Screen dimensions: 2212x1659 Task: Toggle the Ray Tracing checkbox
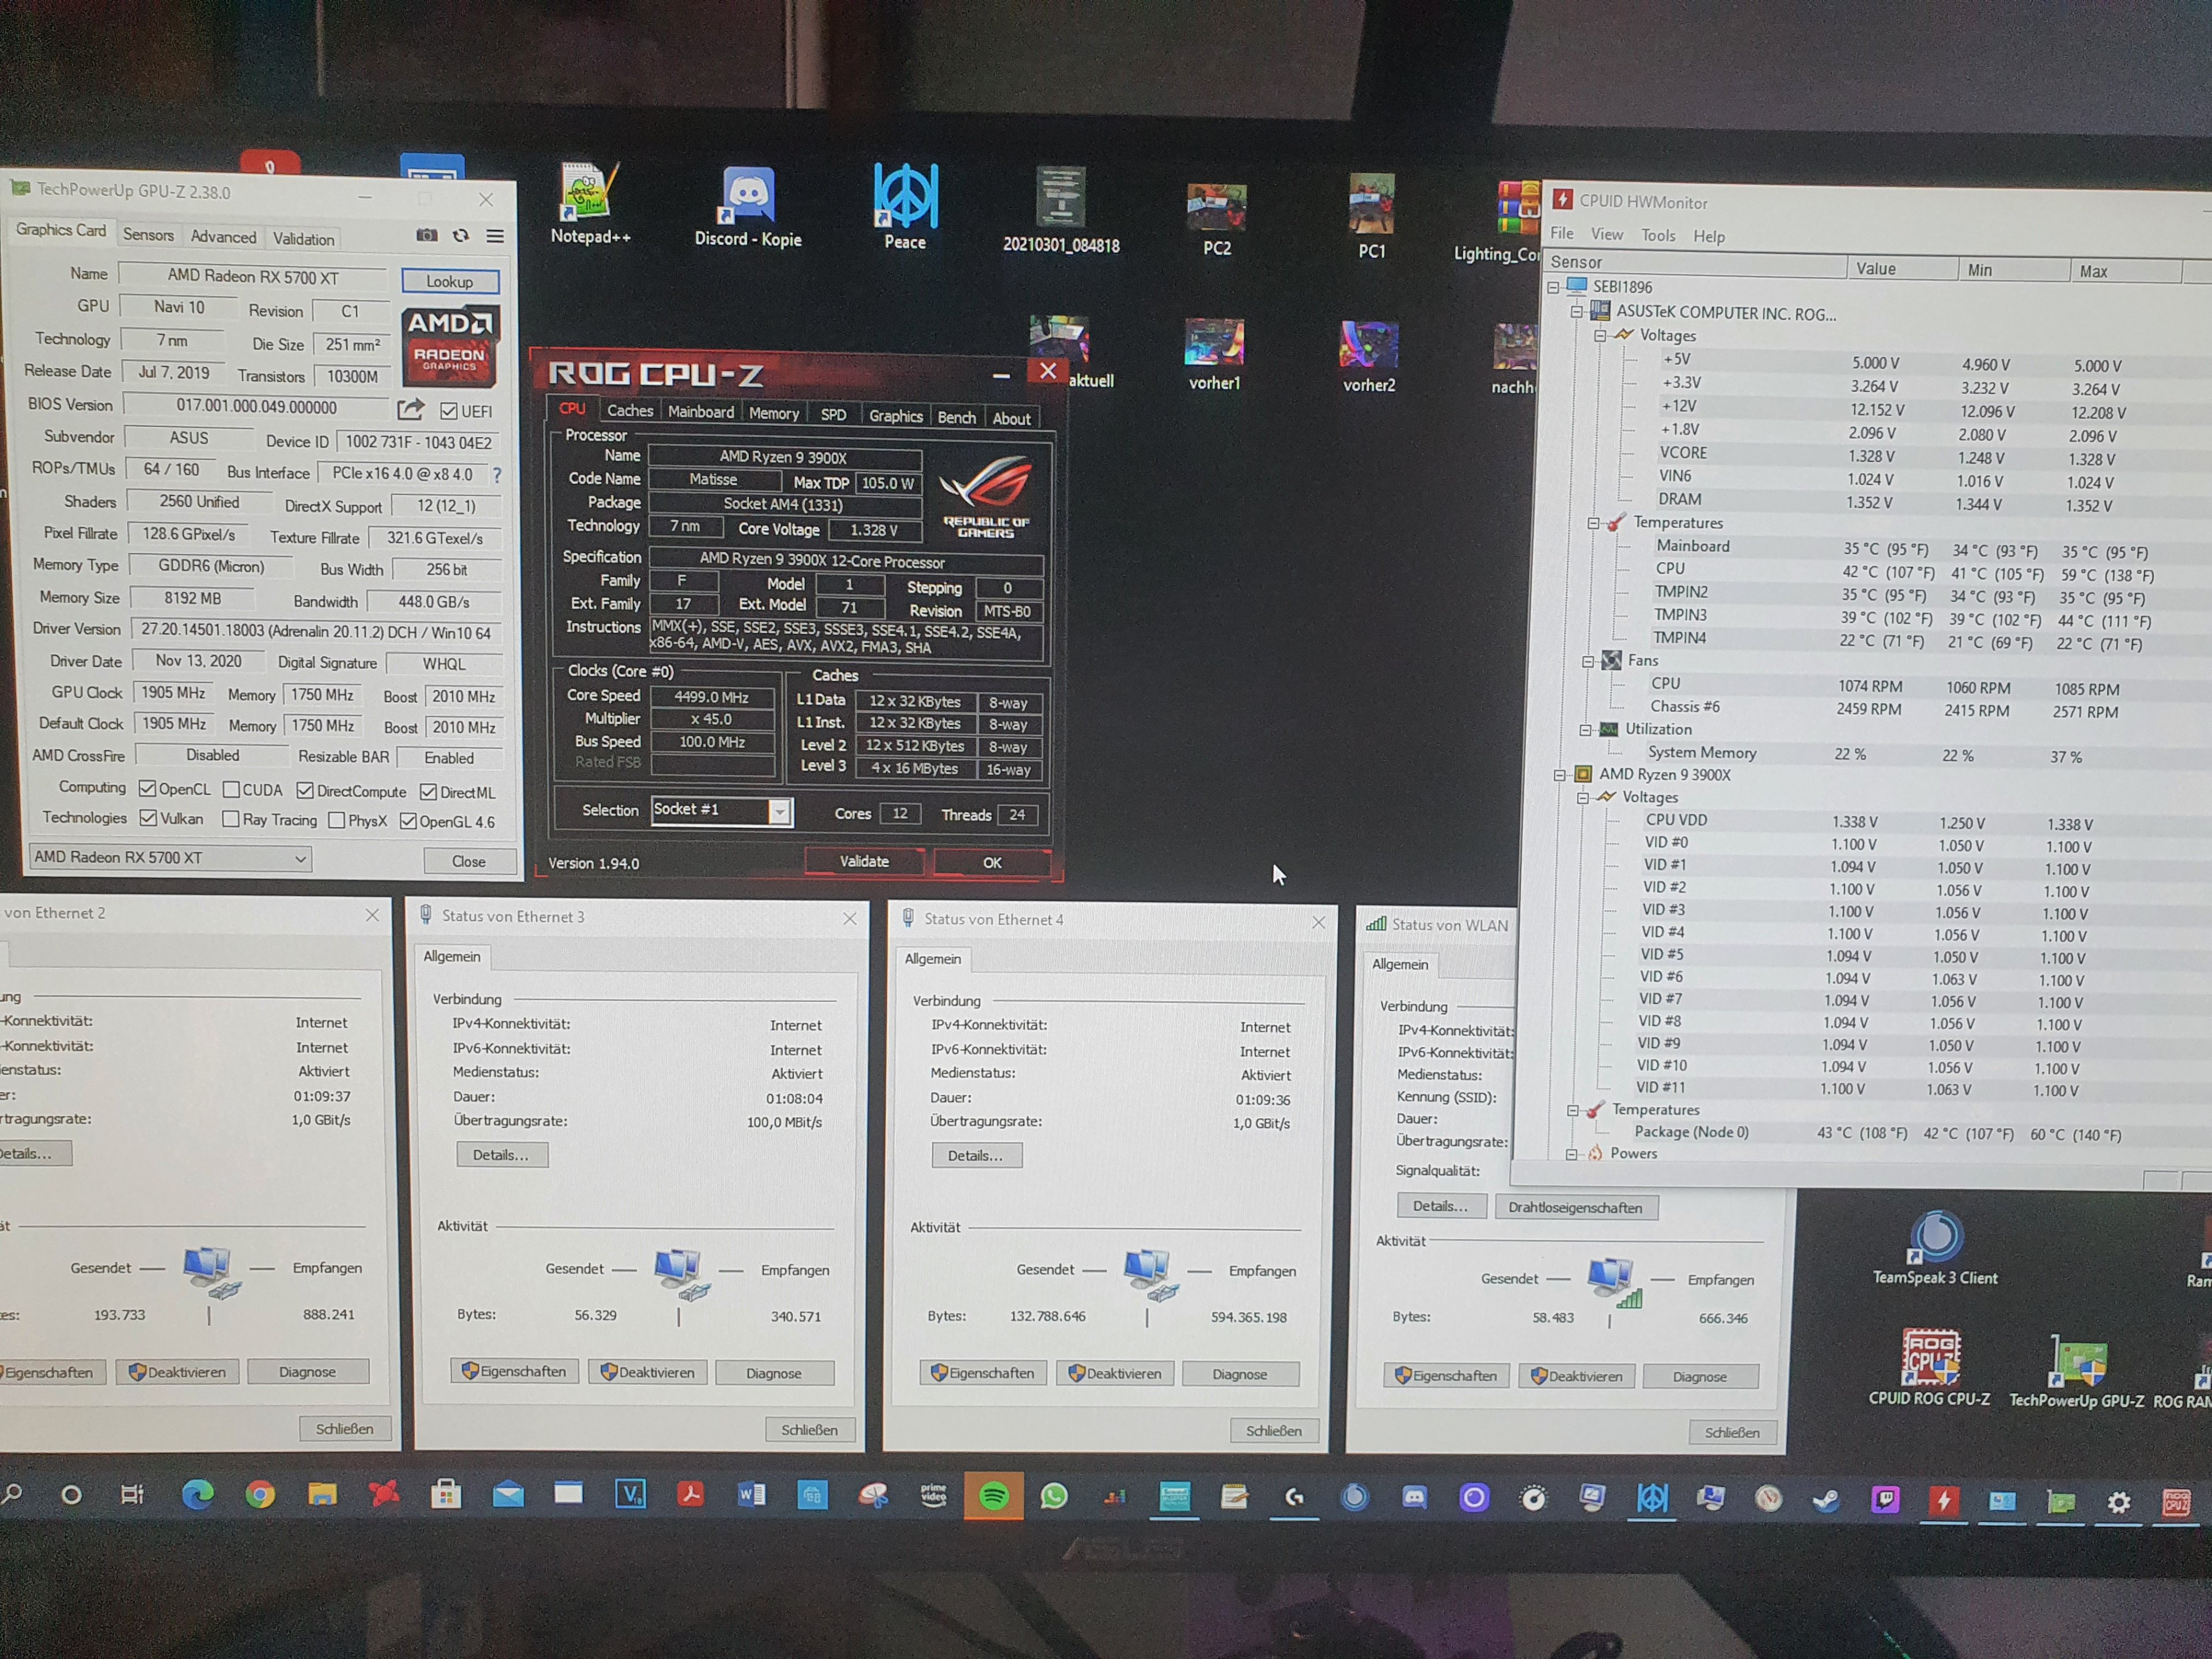tap(231, 819)
